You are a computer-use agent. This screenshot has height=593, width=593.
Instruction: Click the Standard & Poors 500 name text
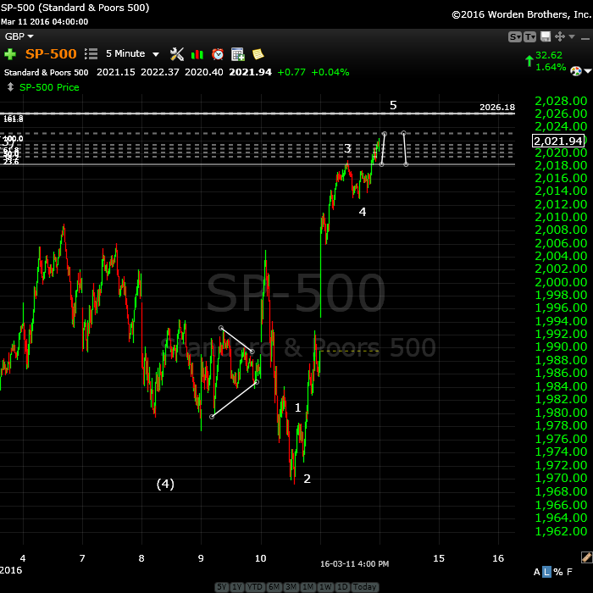tap(46, 72)
